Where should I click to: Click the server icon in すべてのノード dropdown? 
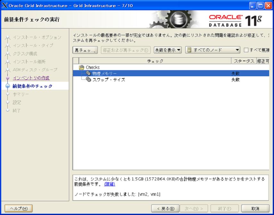189,50
